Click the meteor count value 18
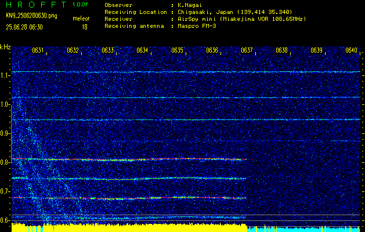The width and height of the screenshot is (365, 232). point(85,27)
